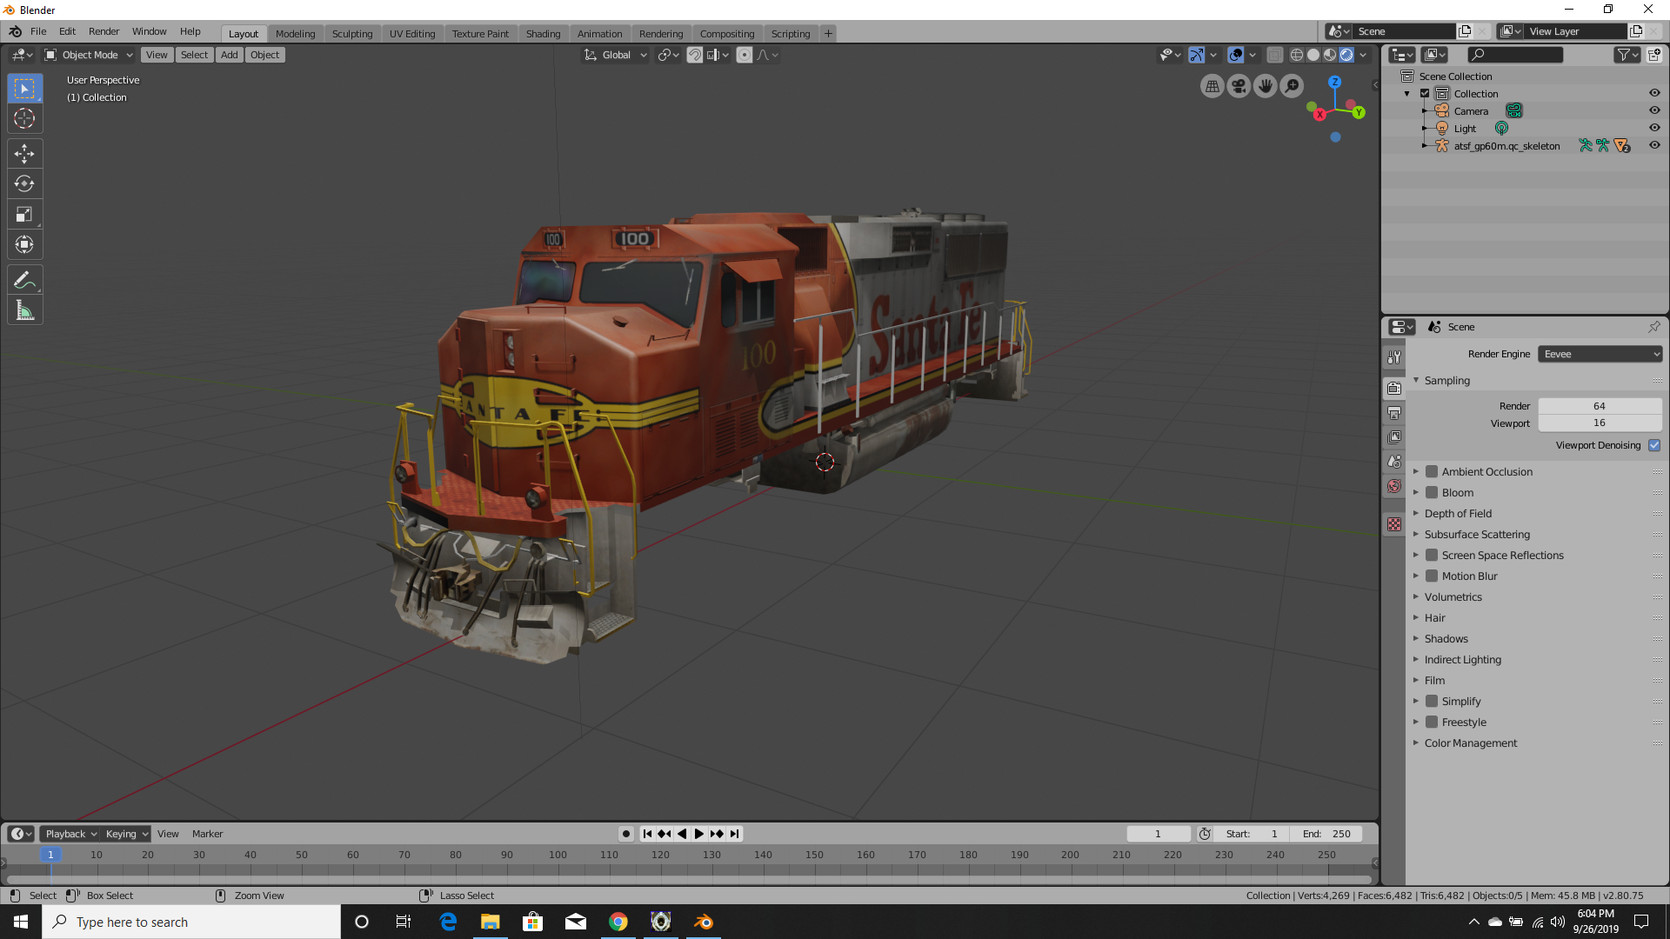Screen dimensions: 1670x939
Task: Open the Render Engine dropdown
Action: tap(1600, 354)
